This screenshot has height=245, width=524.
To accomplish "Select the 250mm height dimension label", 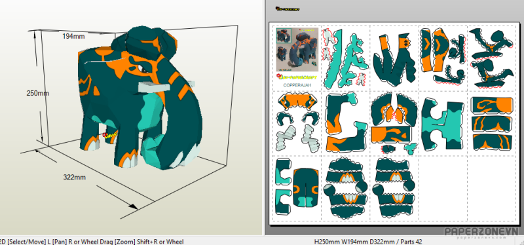I will (x=38, y=93).
